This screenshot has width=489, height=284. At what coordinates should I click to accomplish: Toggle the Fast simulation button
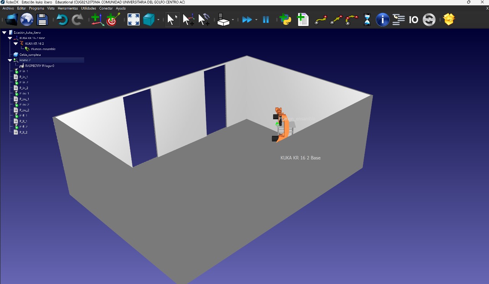tap(247, 19)
